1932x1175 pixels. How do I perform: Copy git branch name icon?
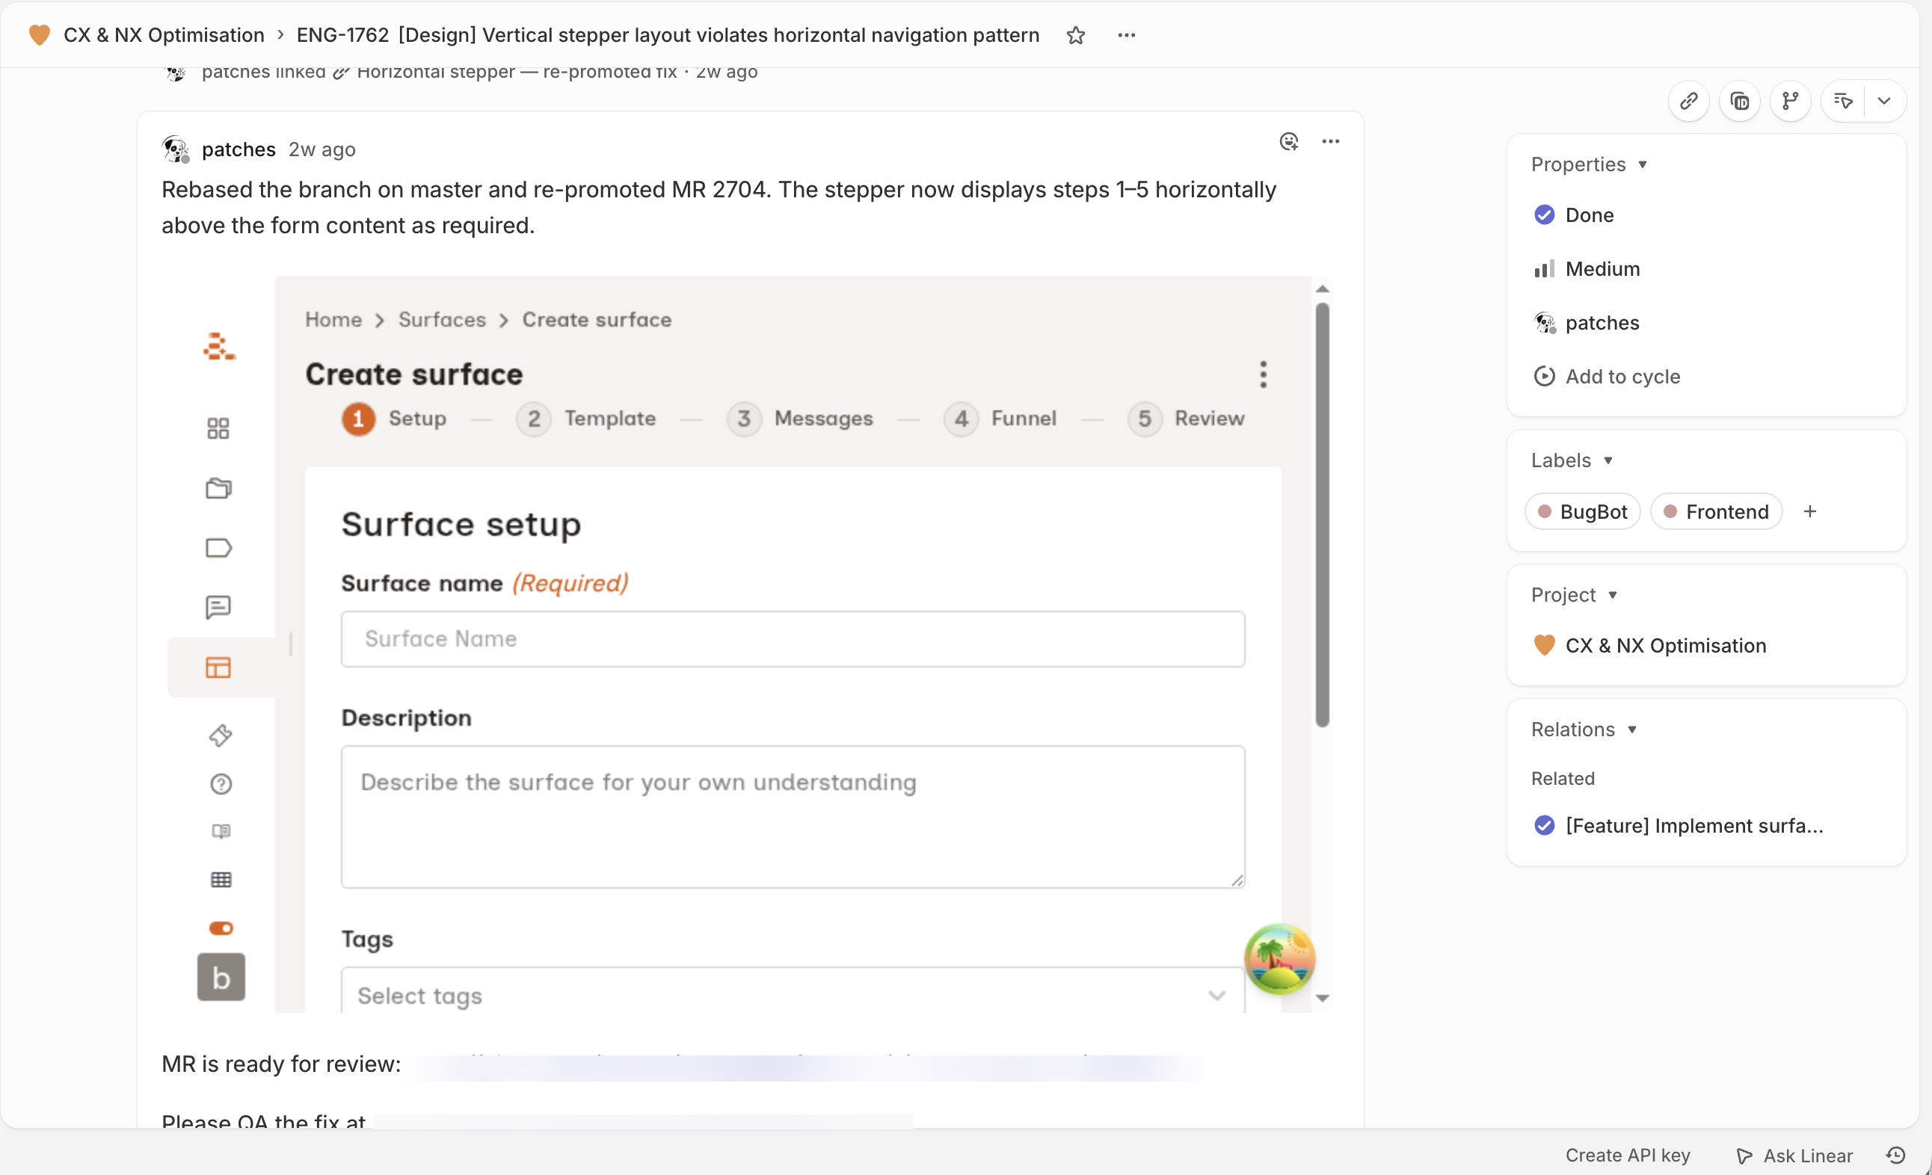(x=1790, y=101)
